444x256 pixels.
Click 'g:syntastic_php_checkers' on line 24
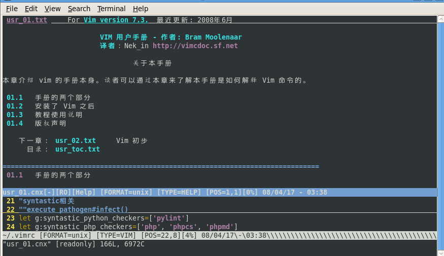tap(84, 227)
